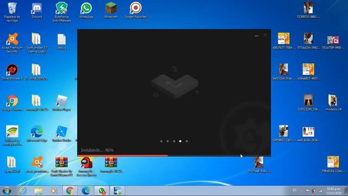The image size is (348, 196).
Task: Select image file 9ef1f25d-5fde
Action: pyautogui.click(x=284, y=71)
